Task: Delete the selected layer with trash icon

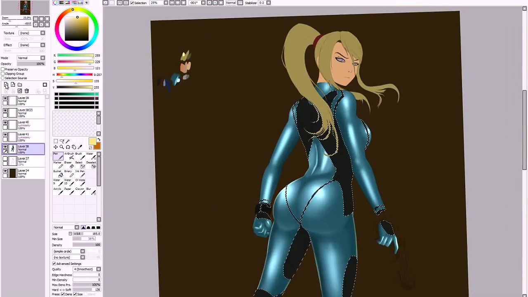Action: (27, 91)
